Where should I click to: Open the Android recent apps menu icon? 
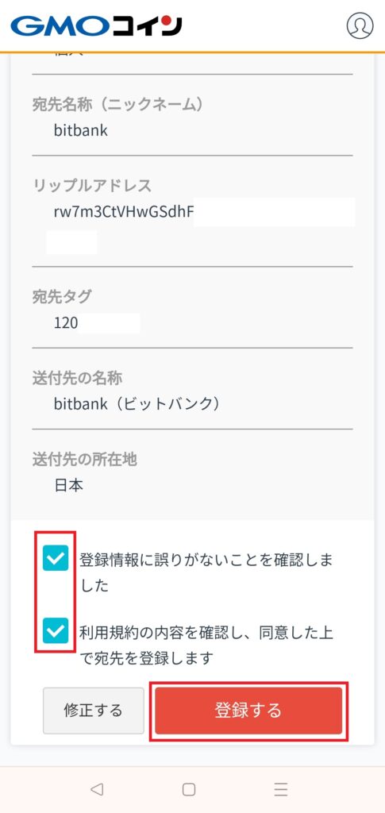281,789
